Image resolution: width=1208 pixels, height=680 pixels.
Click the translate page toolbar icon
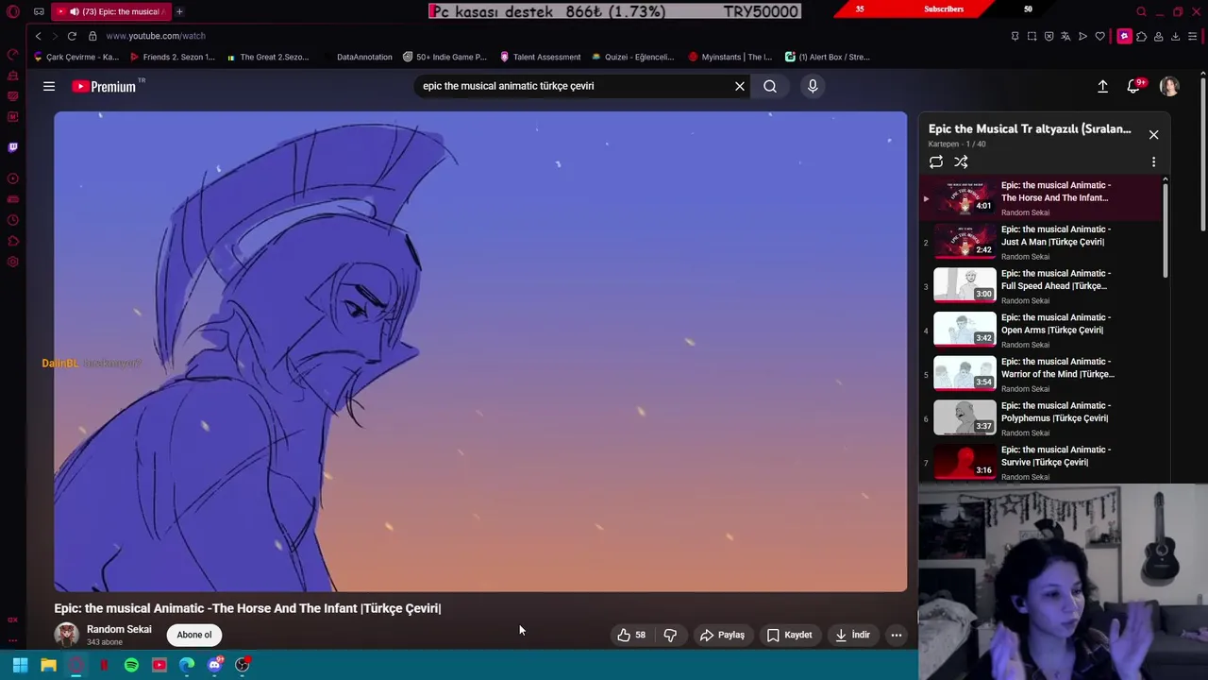coord(1065,36)
